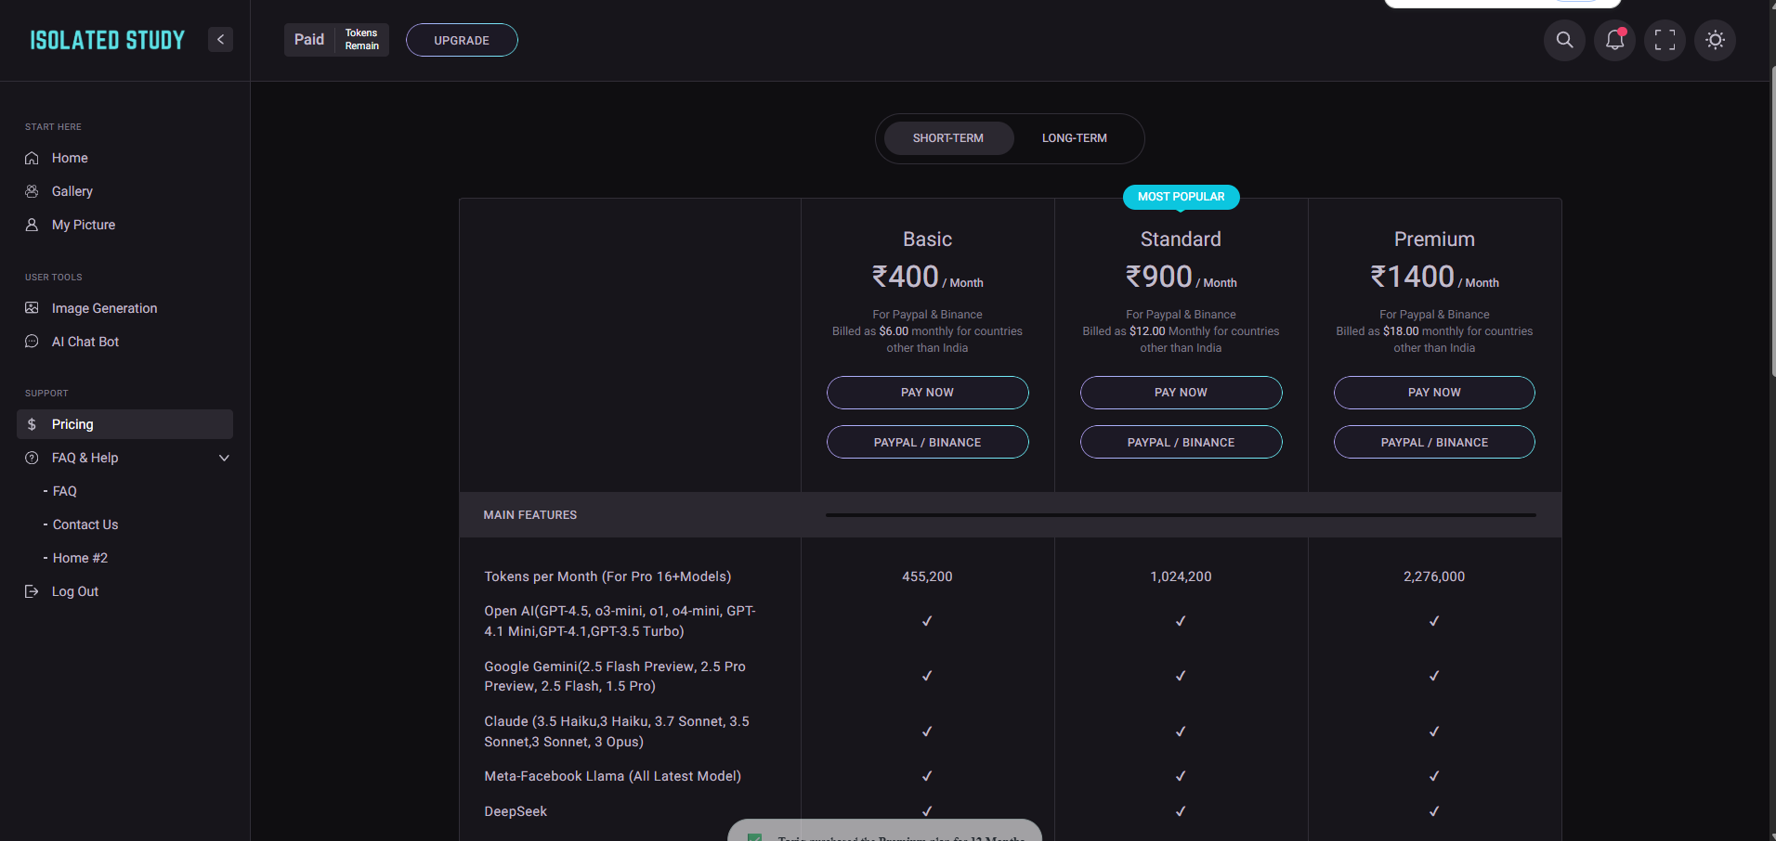Click the ₹400 / Month price
The image size is (1776, 841).
click(927, 277)
